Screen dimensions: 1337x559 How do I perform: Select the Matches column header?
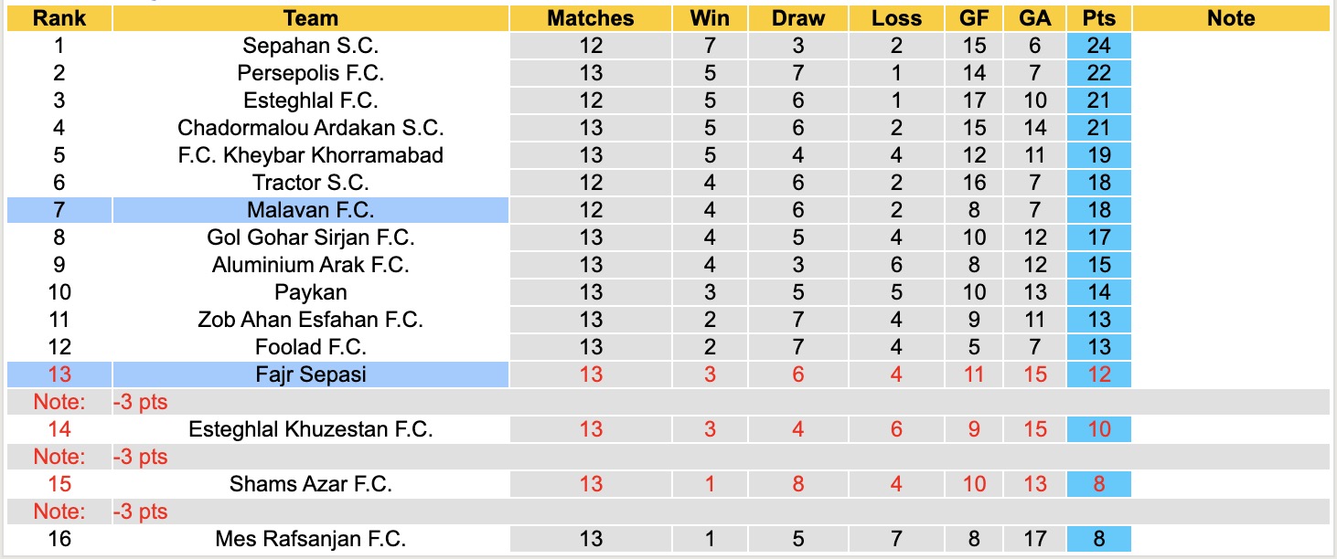click(591, 18)
